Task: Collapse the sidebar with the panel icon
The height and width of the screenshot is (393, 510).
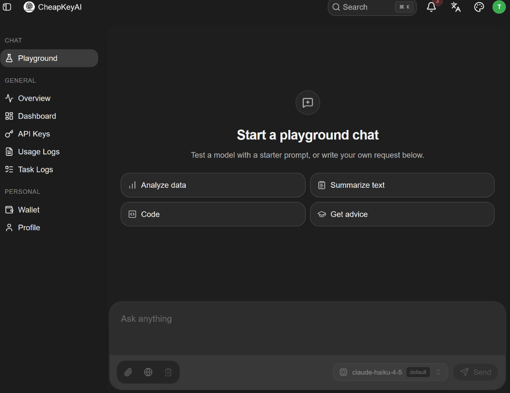Action: (x=7, y=7)
